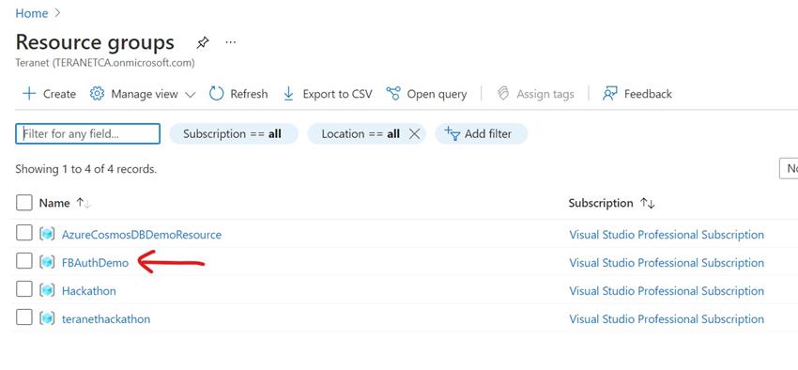Click the Manage view gear icon

[x=97, y=94]
